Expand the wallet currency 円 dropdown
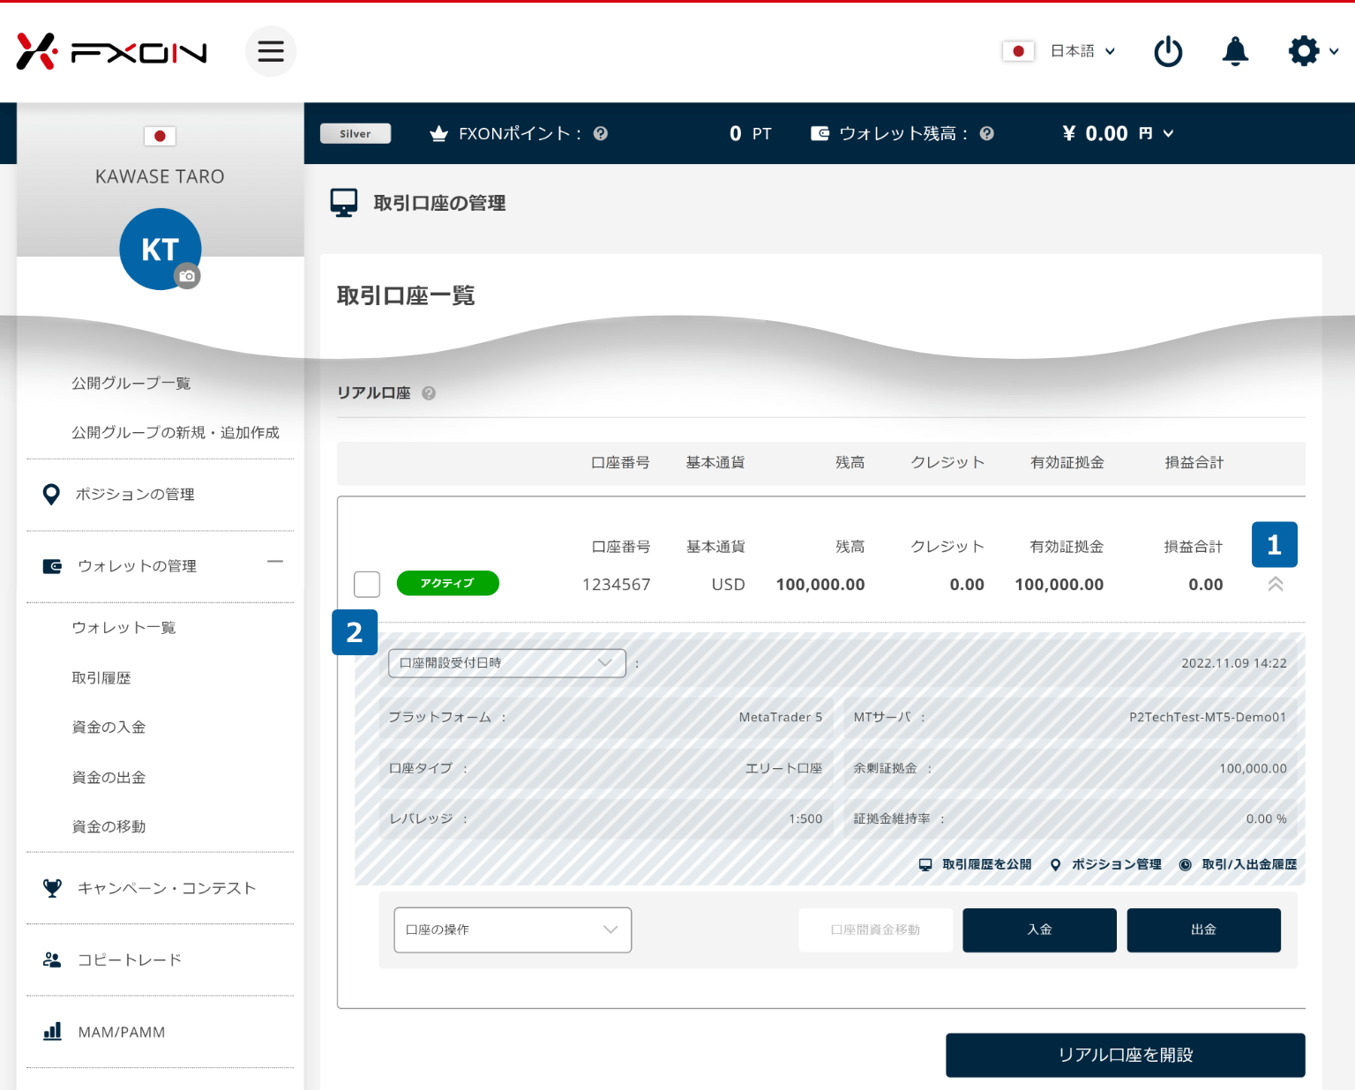 tap(1157, 133)
